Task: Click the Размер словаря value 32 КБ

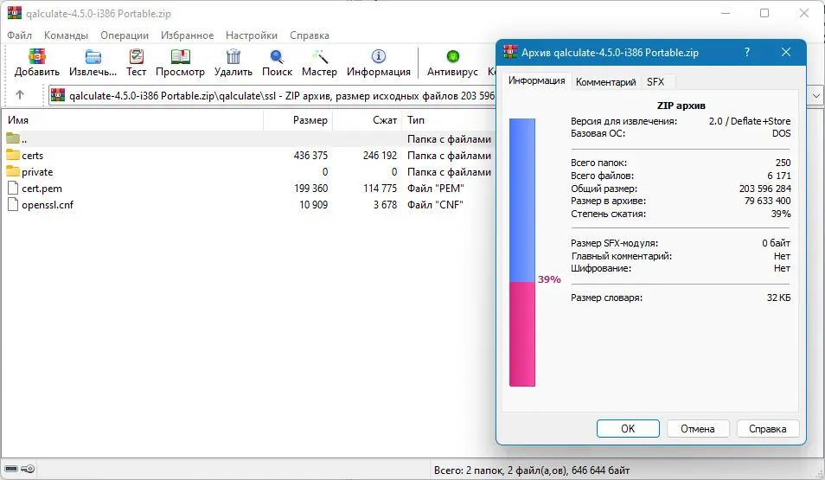Action: click(778, 298)
